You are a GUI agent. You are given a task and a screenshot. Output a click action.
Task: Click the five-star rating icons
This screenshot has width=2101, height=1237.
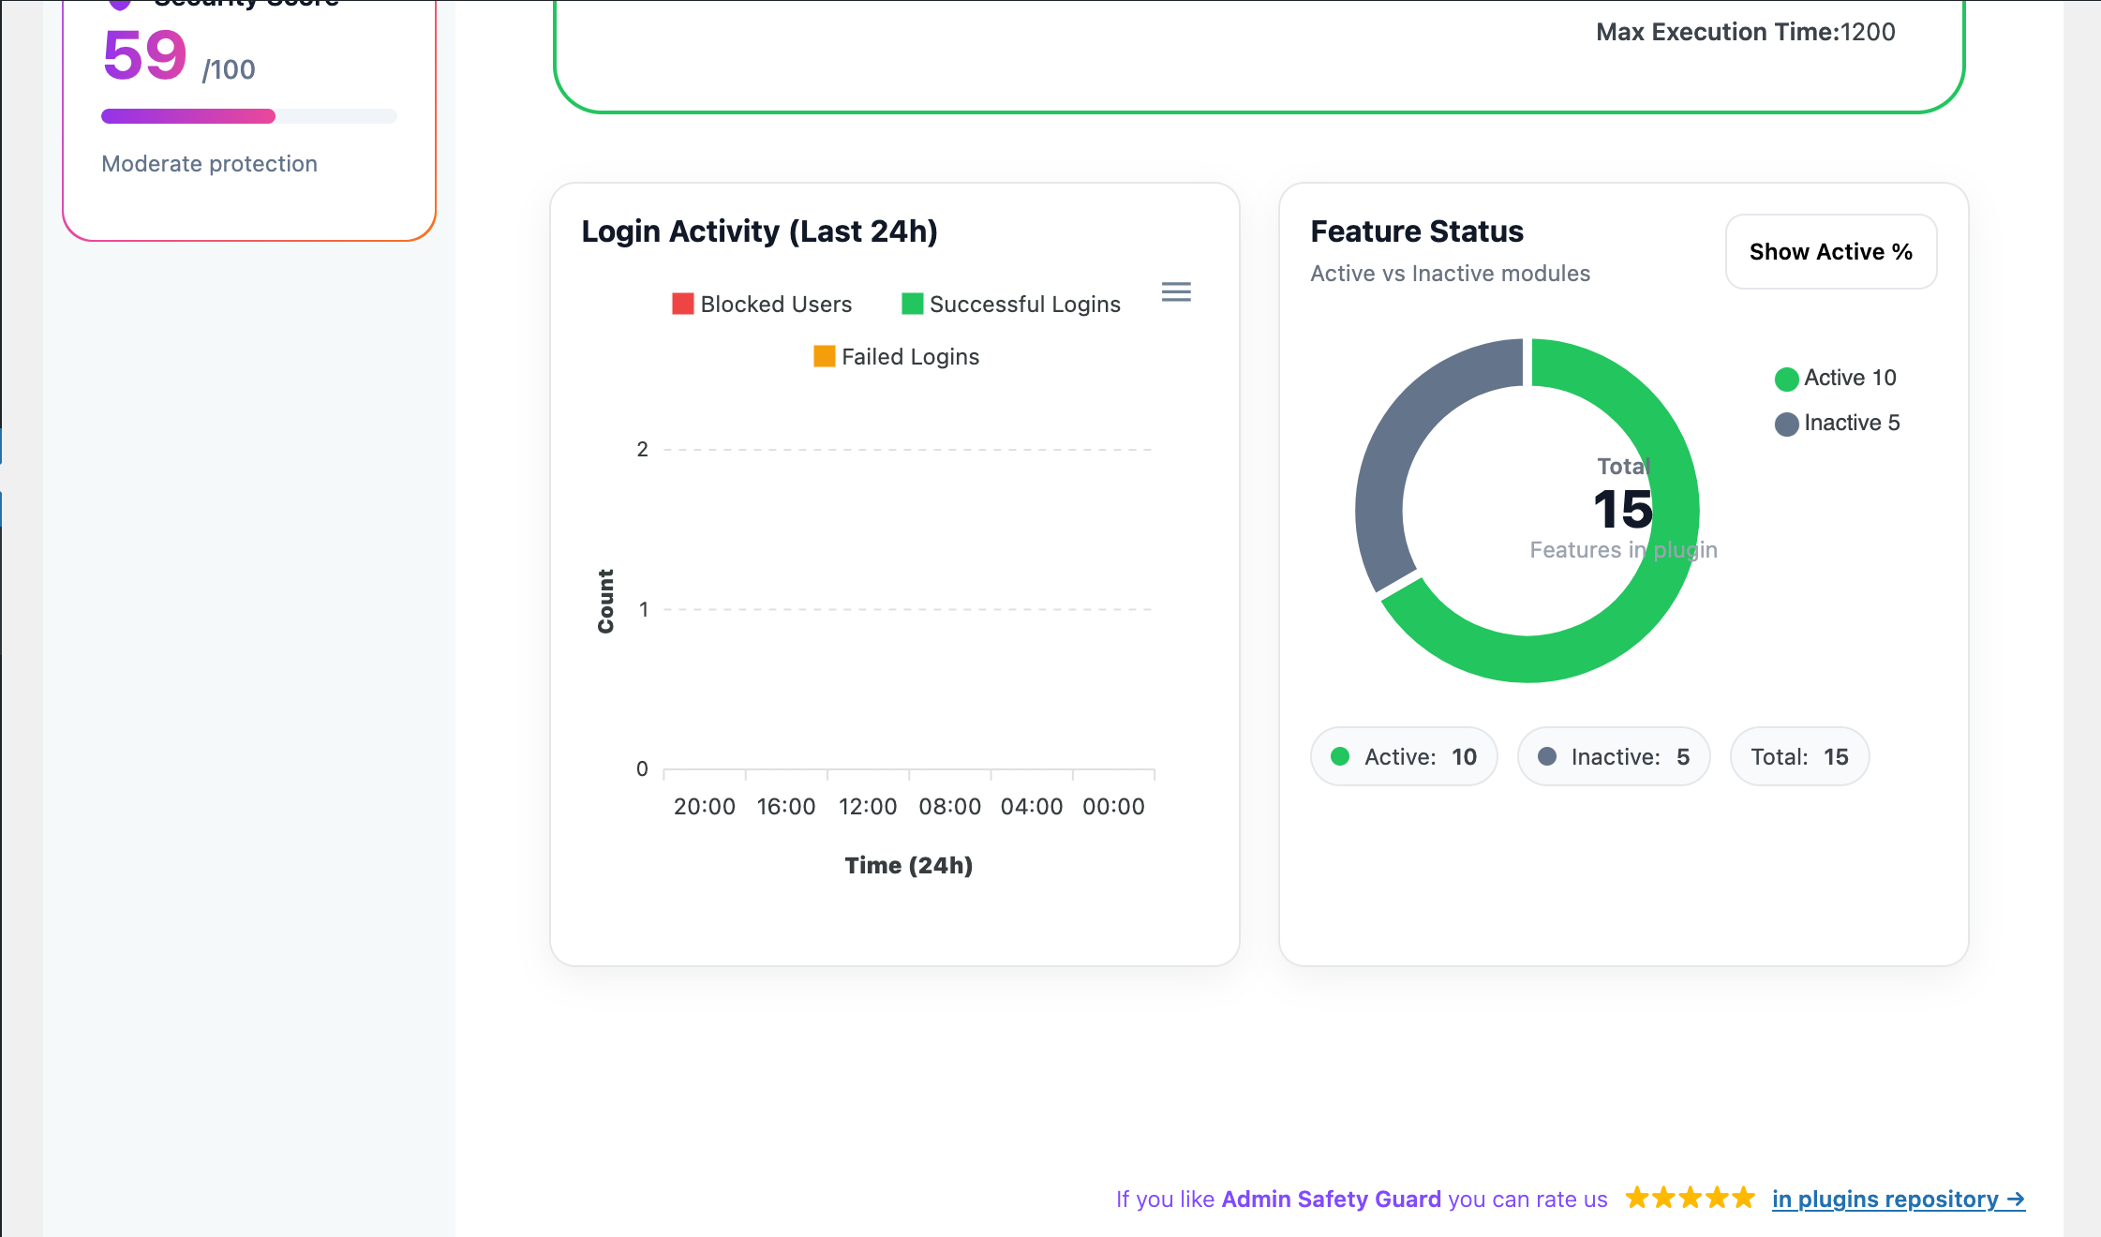pos(1690,1198)
